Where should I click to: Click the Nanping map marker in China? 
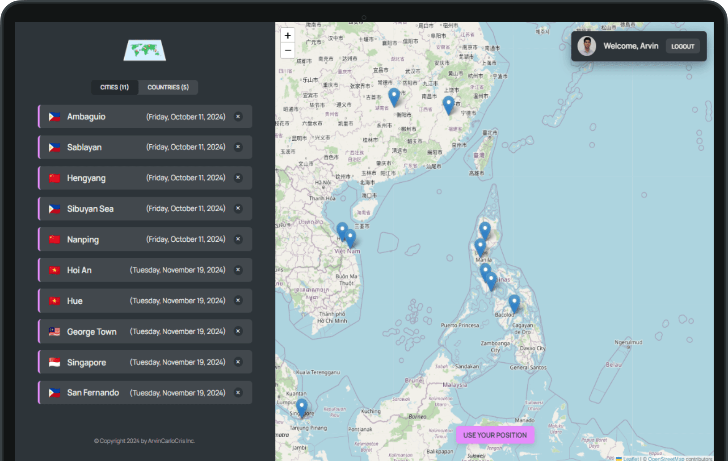coord(449,105)
